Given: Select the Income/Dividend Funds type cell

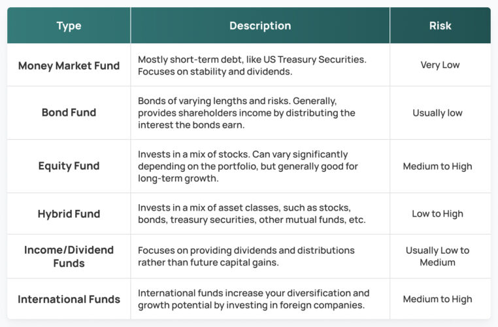Looking at the screenshot, I should click(x=69, y=256).
